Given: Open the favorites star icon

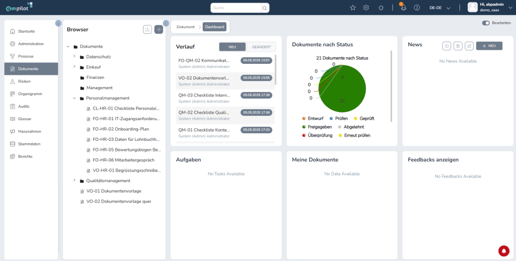Looking at the screenshot, I should pos(353,8).
